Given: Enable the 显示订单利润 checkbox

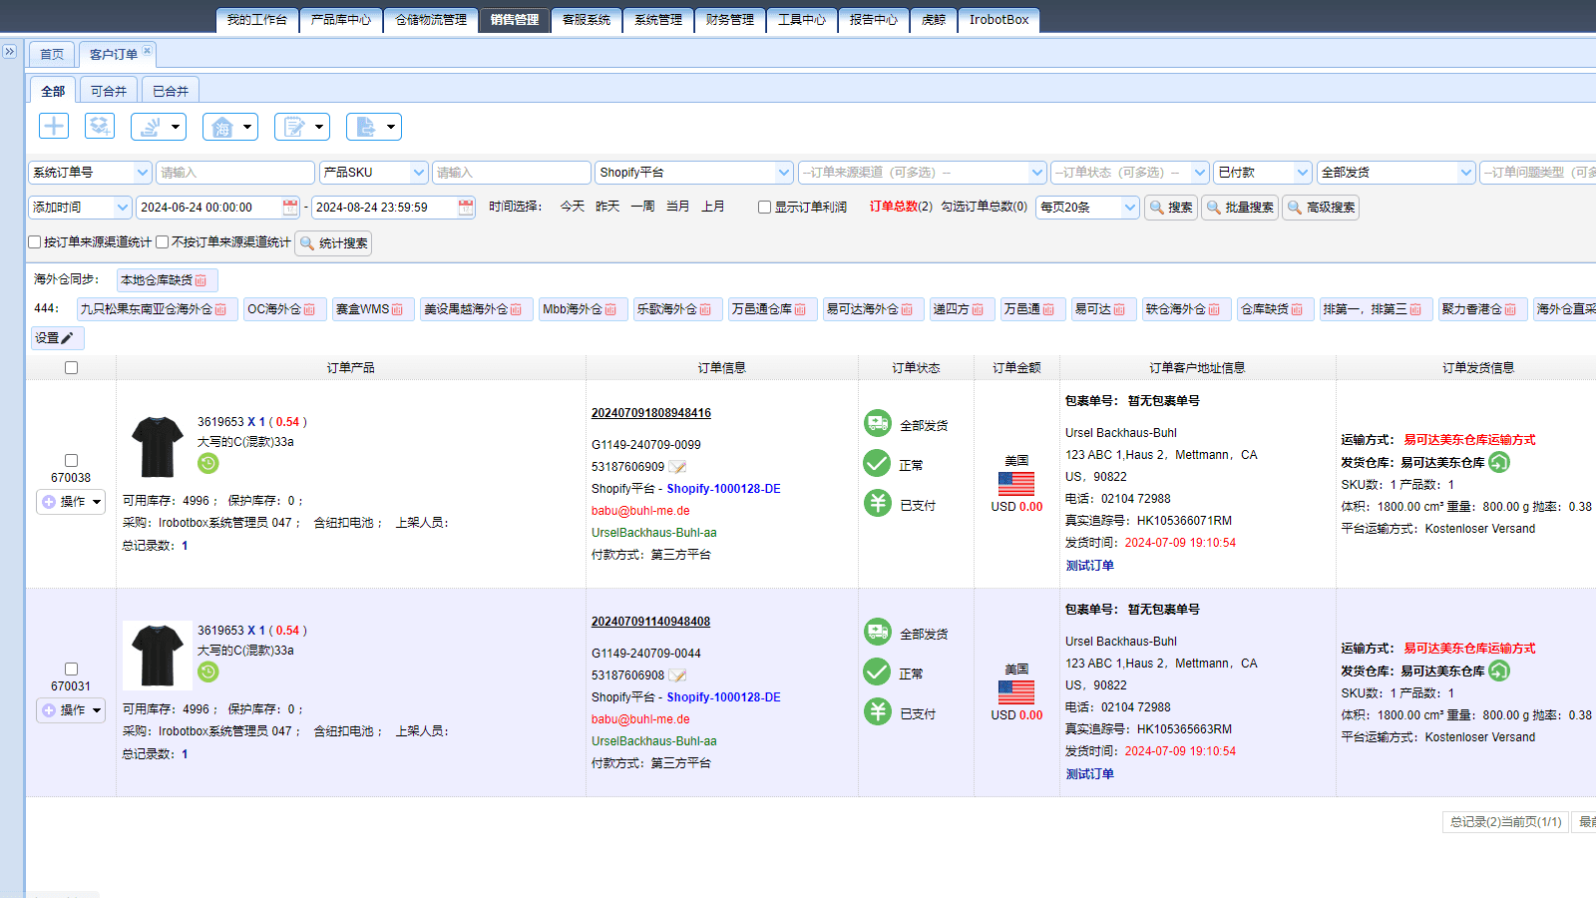Looking at the screenshot, I should 764,208.
